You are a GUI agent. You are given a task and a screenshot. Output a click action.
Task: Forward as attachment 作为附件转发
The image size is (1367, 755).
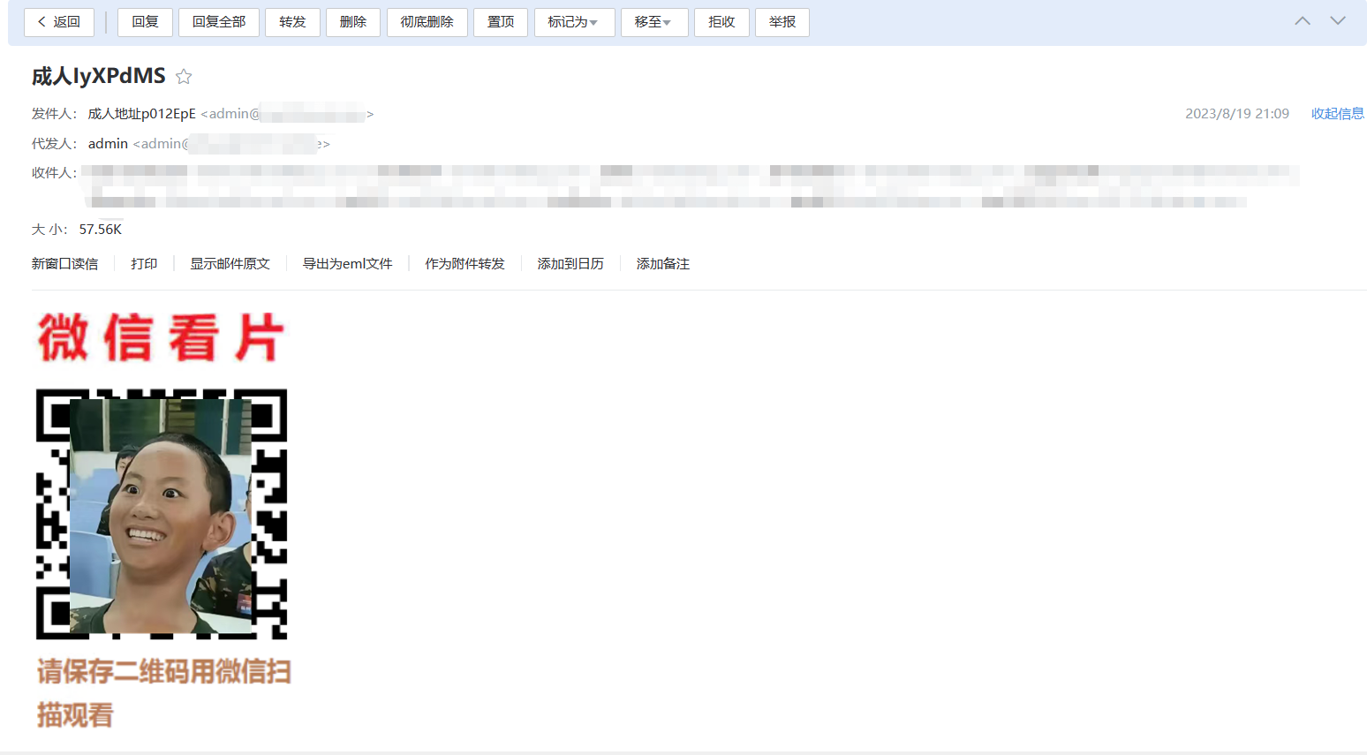464,264
